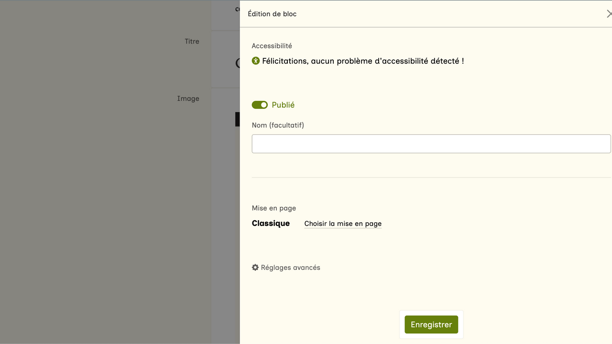This screenshot has width=612, height=344.
Task: Click the Image label in dimmed background
Action: [x=188, y=98]
